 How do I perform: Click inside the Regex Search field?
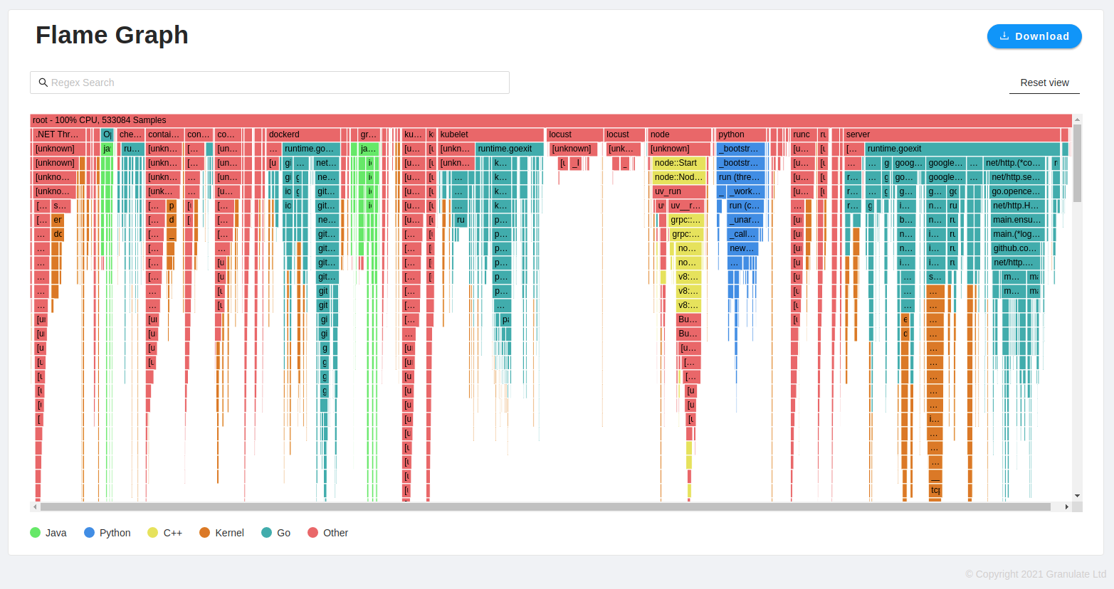pos(214,82)
